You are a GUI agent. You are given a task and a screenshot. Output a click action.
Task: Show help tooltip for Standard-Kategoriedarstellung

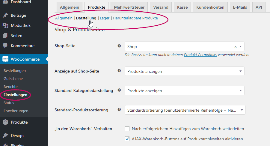point(119,90)
